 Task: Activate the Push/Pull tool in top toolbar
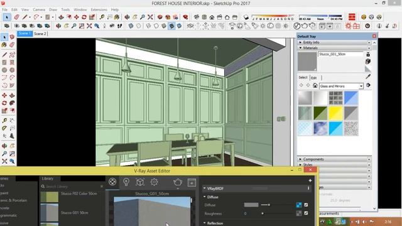tap(61, 17)
